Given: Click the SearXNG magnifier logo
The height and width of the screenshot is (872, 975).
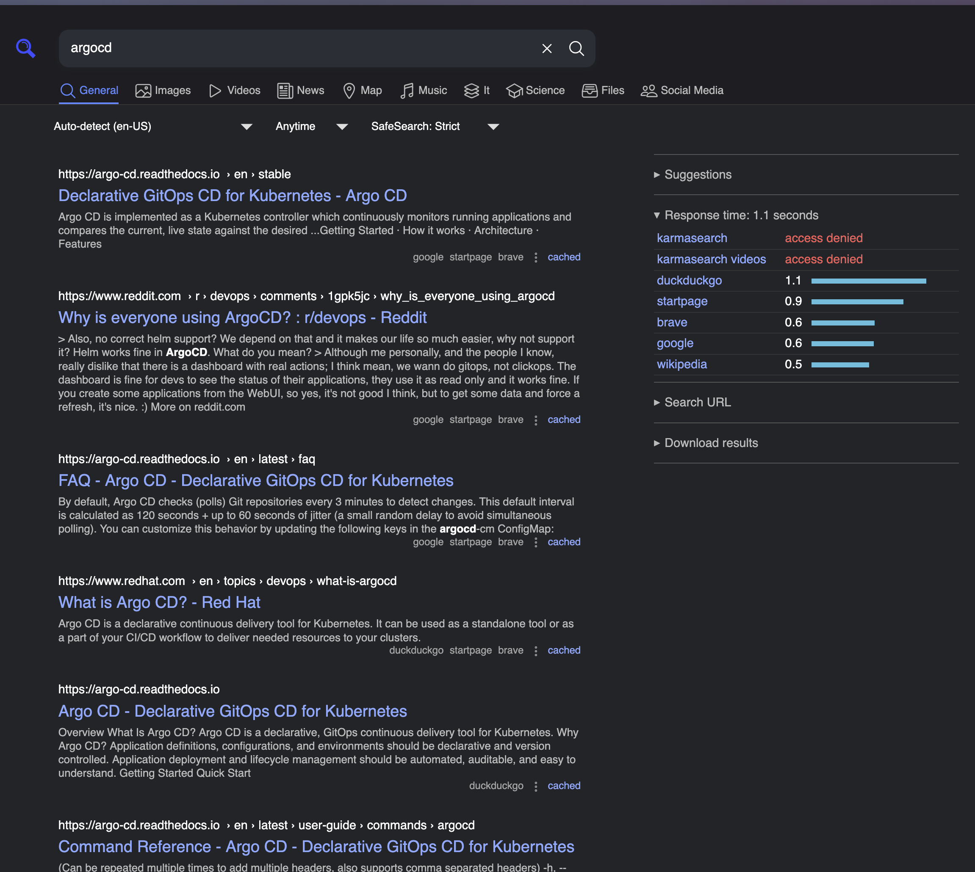Looking at the screenshot, I should click(x=25, y=48).
